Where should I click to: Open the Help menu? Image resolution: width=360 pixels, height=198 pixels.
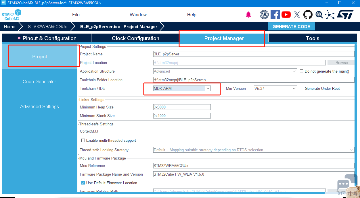192,15
